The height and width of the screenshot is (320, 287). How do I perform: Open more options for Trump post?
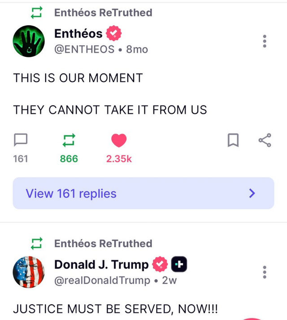coord(265,272)
